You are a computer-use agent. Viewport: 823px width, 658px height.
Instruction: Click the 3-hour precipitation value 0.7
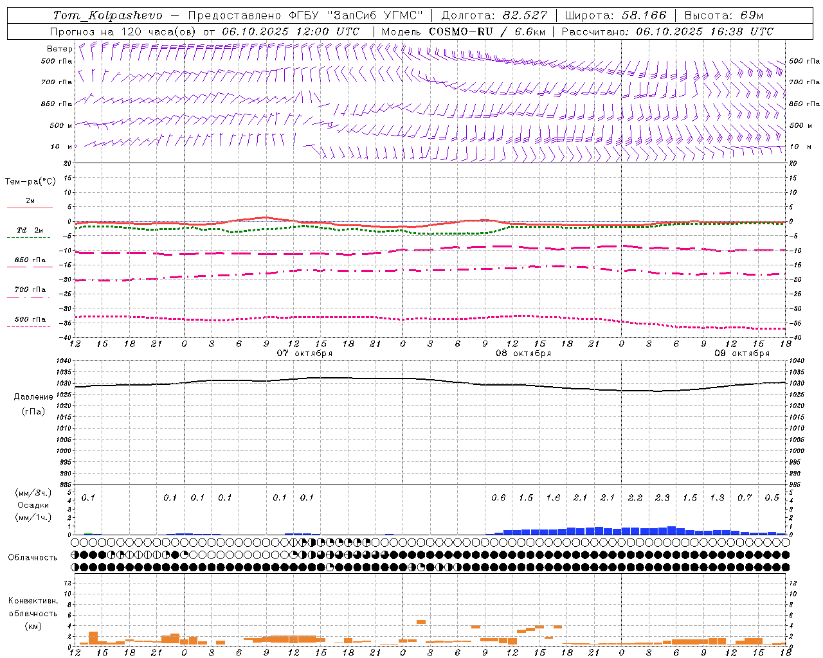tap(745, 497)
